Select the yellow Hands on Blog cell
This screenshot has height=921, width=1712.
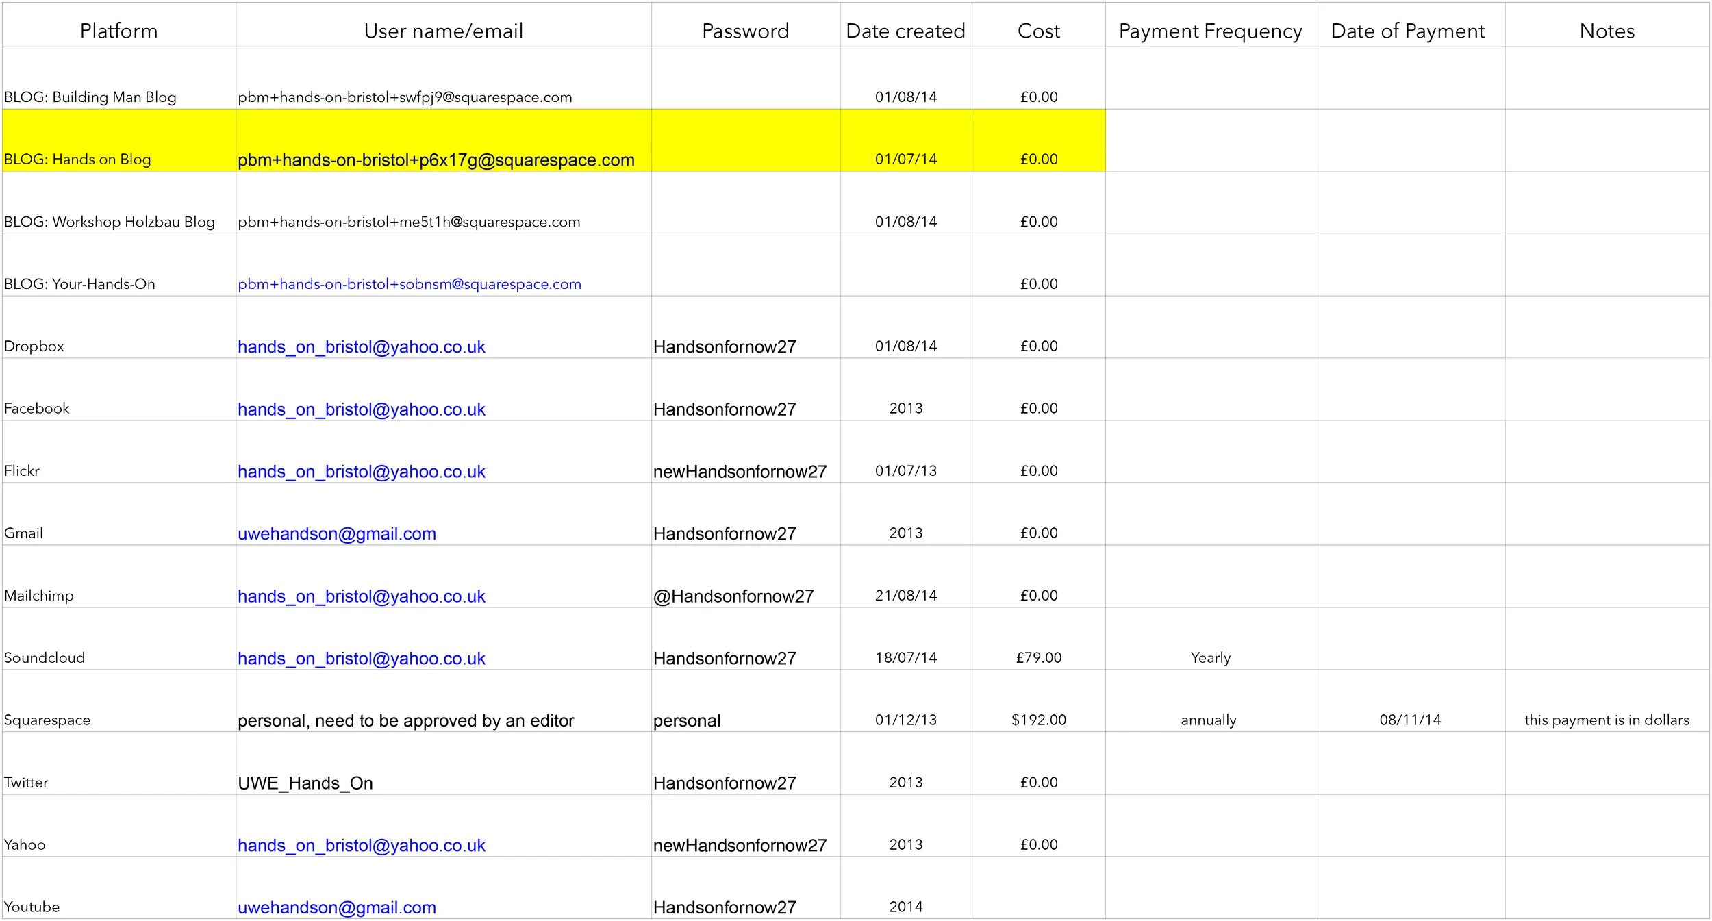click(x=77, y=159)
